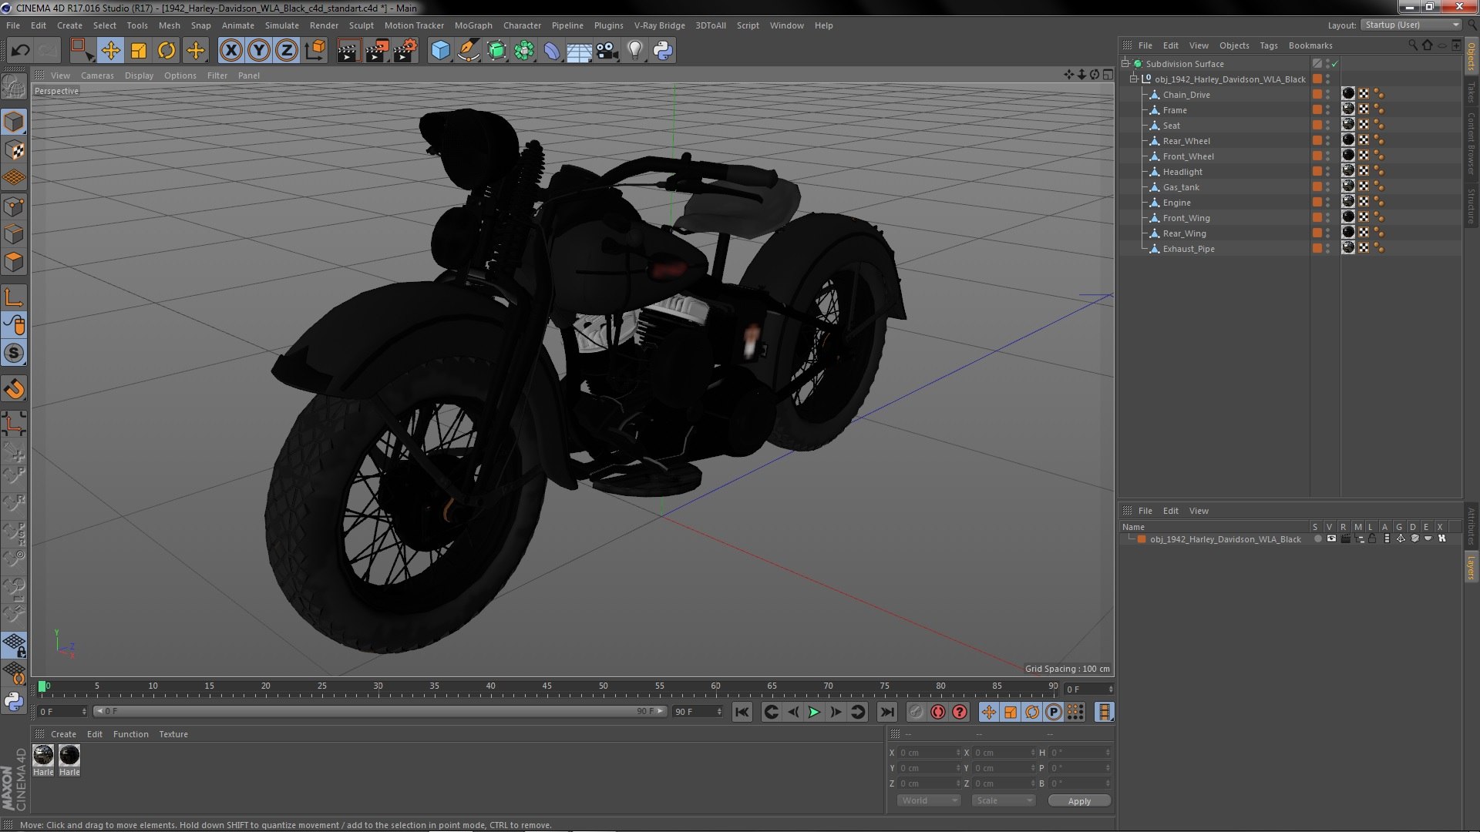Click the Tweak mouse icon in left palette

[x=14, y=325]
